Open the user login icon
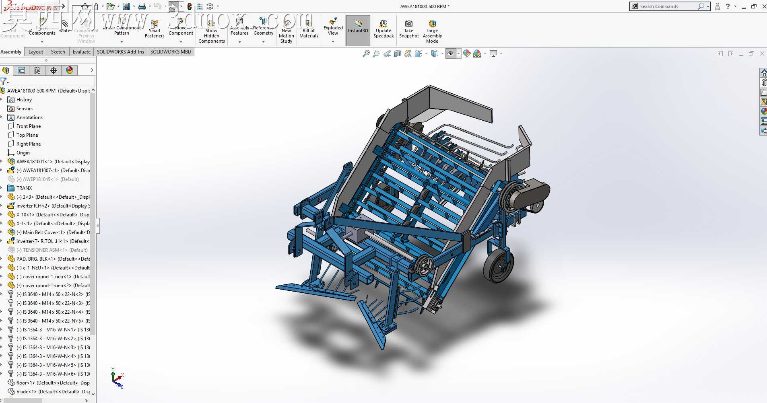767x403 pixels. (x=718, y=6)
